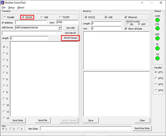Screen dimensions: 166x136
Task: Click the DSR green status indicator
Action: pos(158,38)
